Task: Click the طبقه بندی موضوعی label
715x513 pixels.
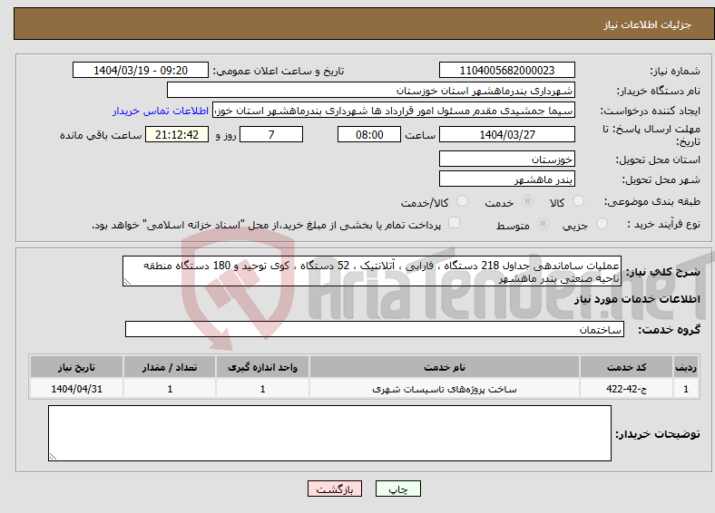Action: [652, 201]
